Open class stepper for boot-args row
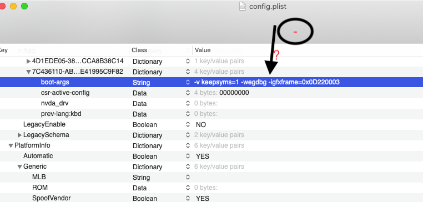This screenshot has width=423, height=202. click(x=188, y=83)
